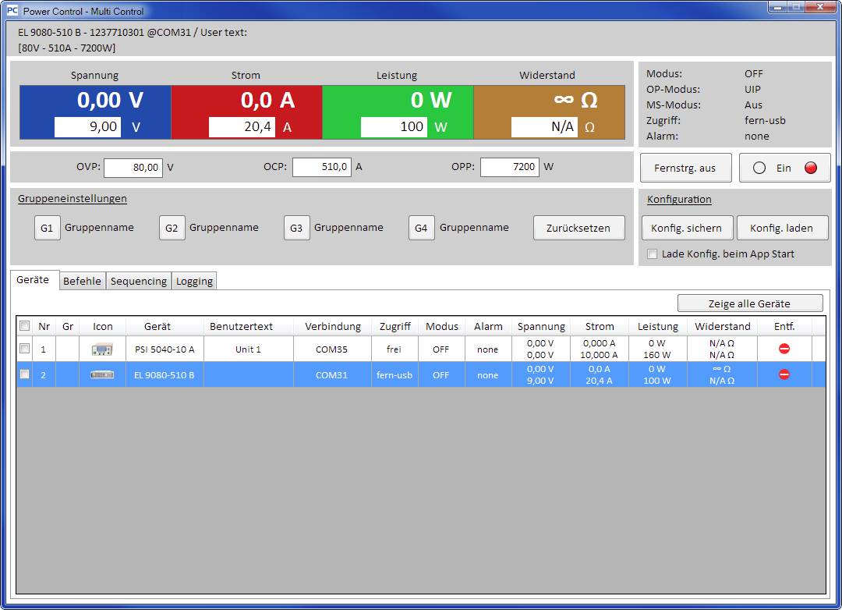Click the G4 Gruppenname group icon button
The height and width of the screenshot is (610, 842).
coord(421,228)
